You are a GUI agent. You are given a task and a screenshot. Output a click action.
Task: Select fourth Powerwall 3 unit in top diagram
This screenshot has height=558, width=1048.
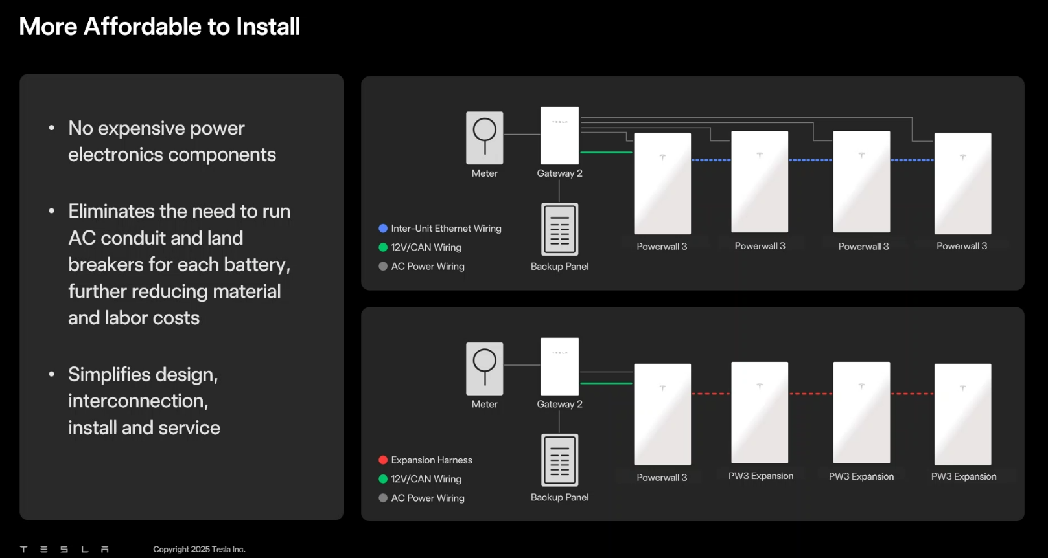point(962,183)
